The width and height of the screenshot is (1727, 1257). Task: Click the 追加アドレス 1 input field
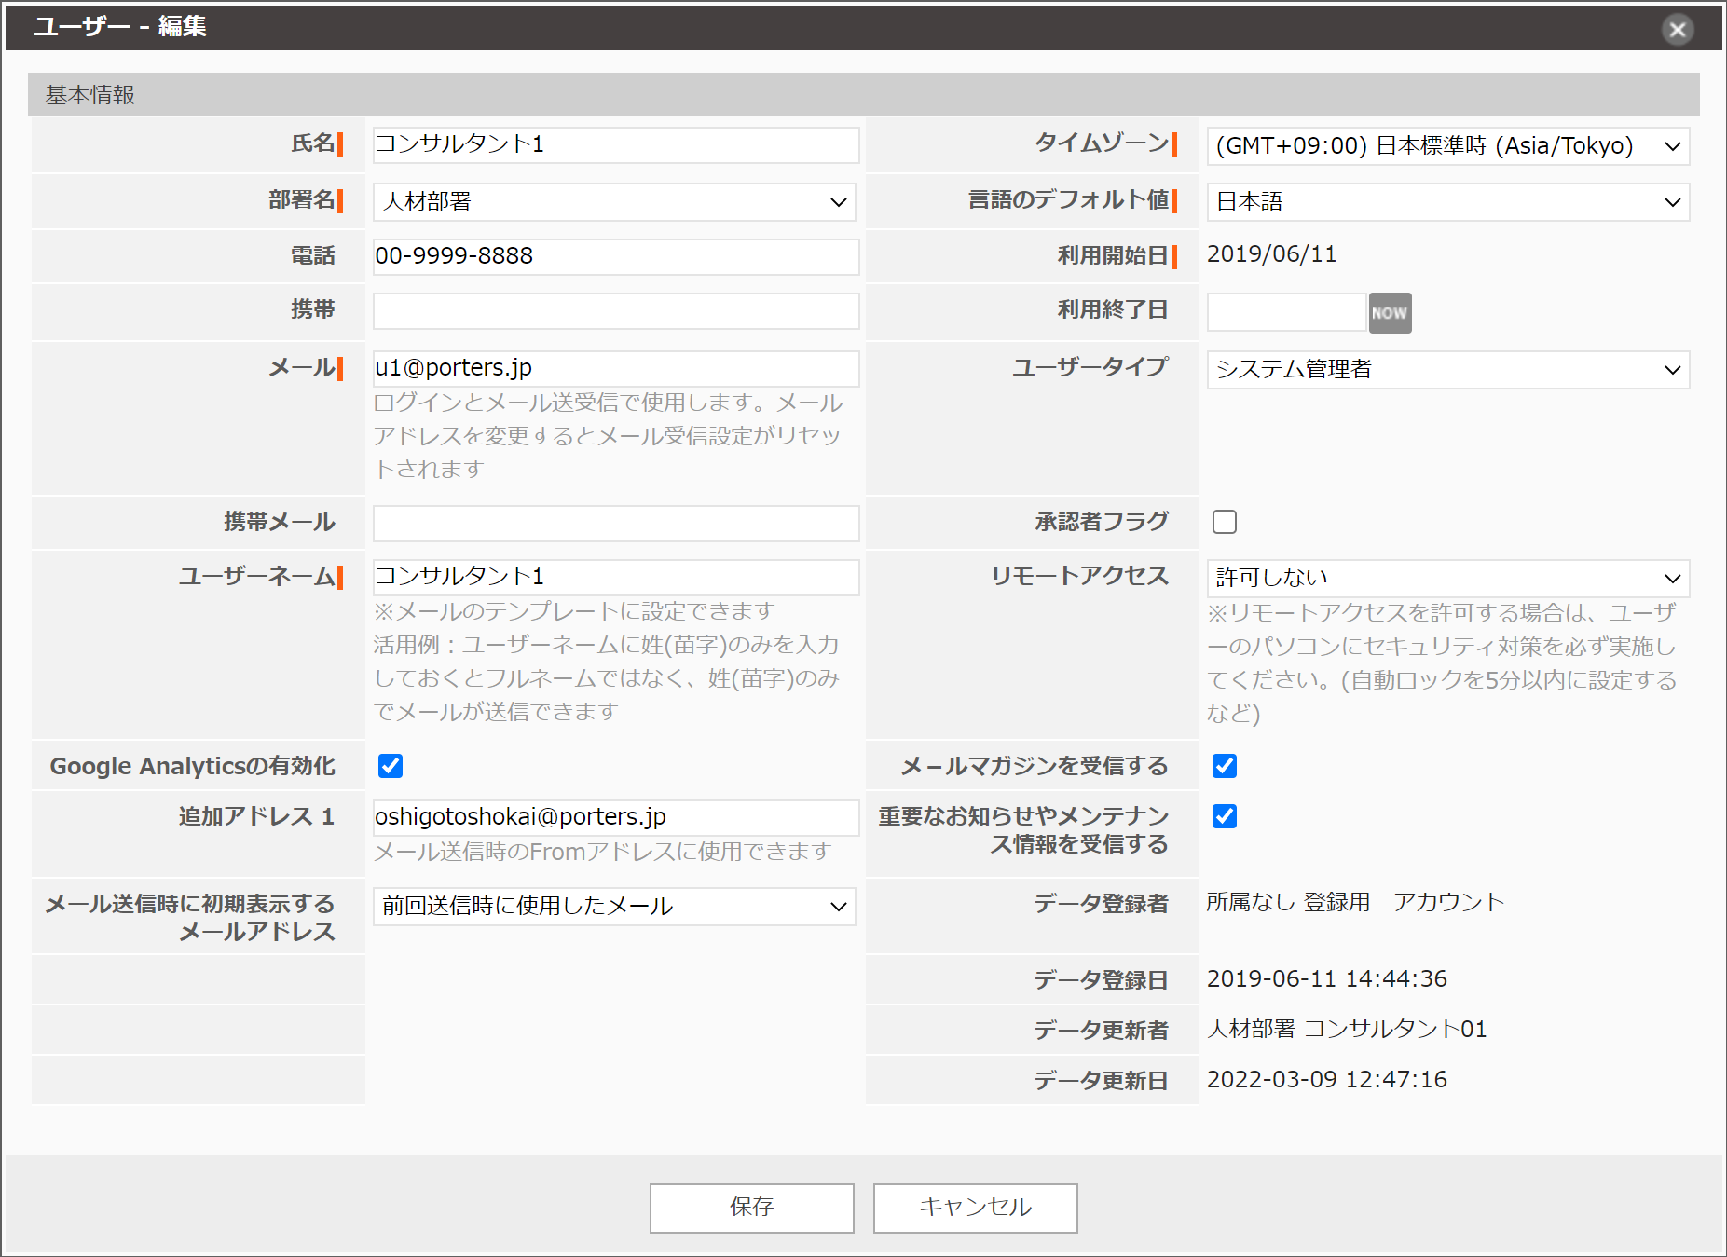[613, 817]
